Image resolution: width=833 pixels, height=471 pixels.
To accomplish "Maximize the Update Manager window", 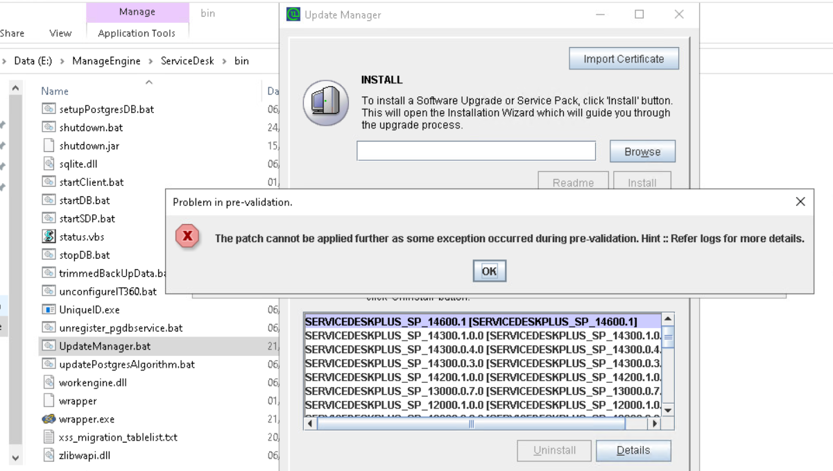I will tap(639, 15).
